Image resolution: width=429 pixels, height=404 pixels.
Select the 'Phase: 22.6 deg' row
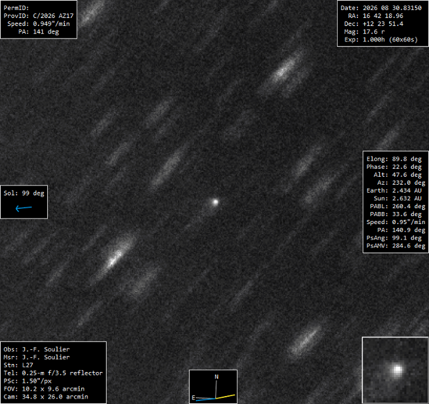click(394, 167)
